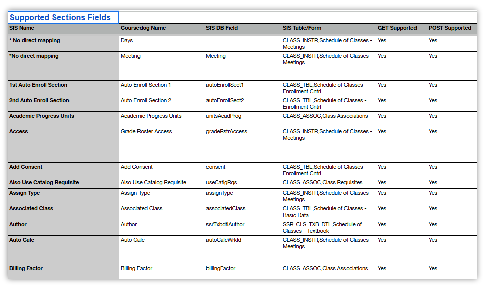Click the 'SIS Name' column header
485x286 pixels.
click(63, 28)
